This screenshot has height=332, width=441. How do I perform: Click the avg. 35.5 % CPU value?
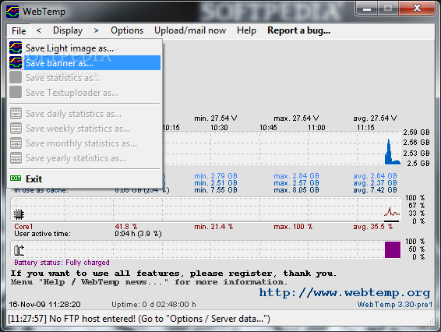click(373, 227)
